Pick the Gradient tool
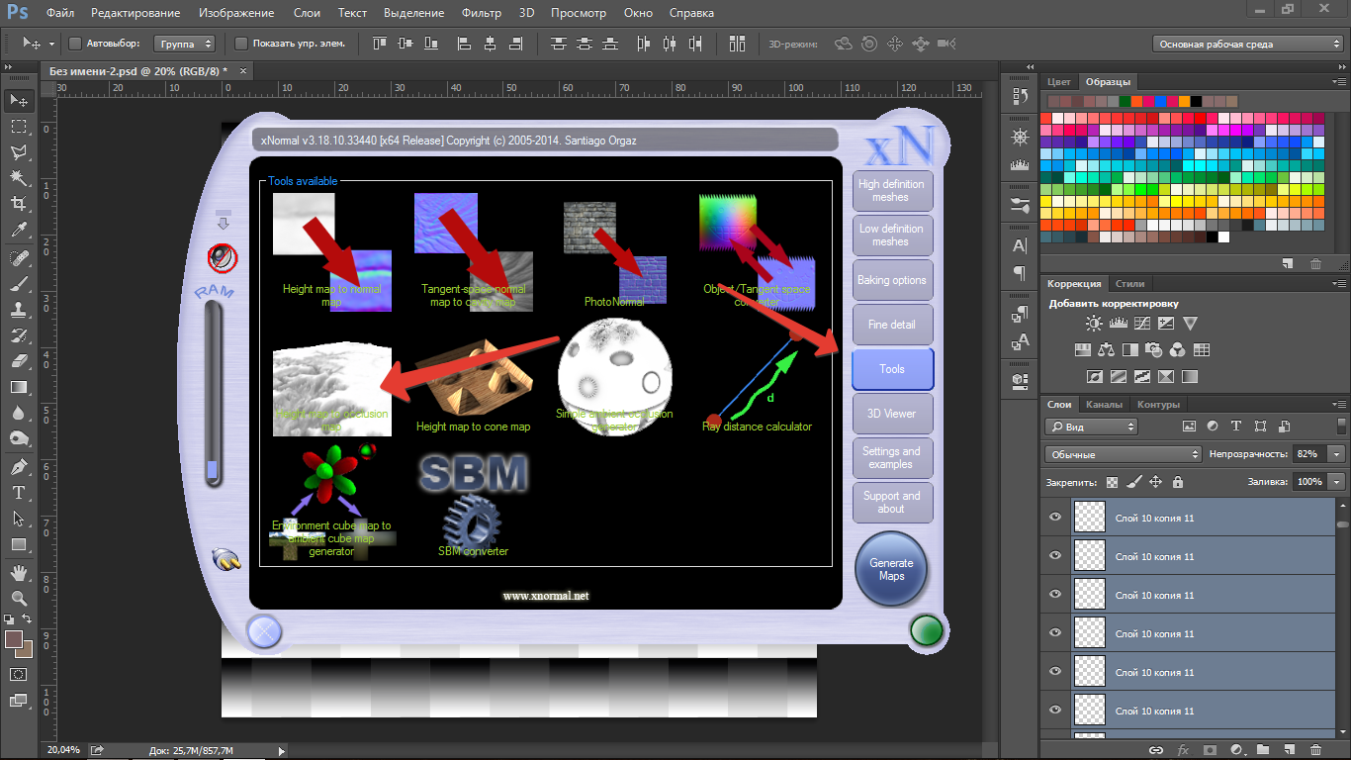1351x760 pixels. coord(19,387)
